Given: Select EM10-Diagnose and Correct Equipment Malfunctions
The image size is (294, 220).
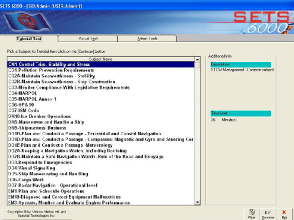Looking at the screenshot, I should [101, 197].
